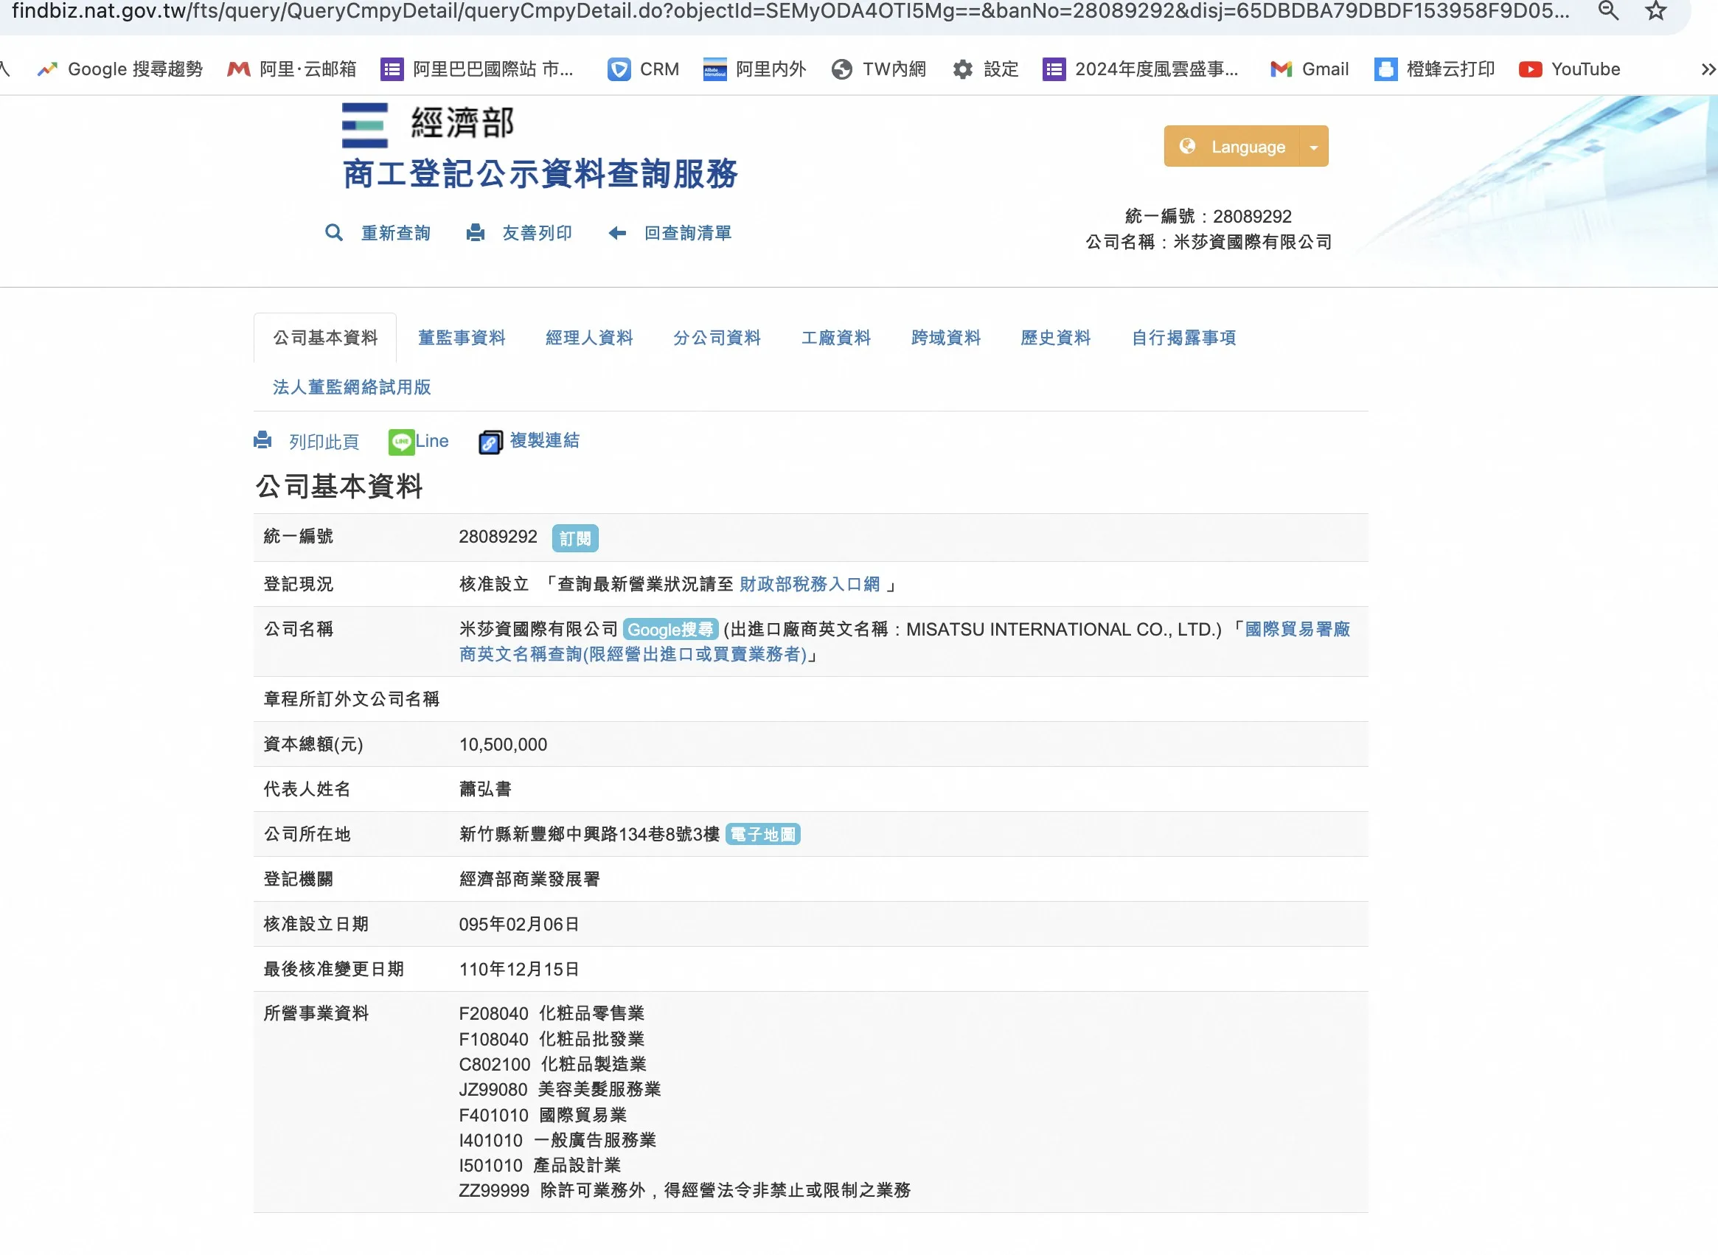Expand Language dropdown arrow
Viewport: 1718px width, 1255px height.
click(1314, 147)
